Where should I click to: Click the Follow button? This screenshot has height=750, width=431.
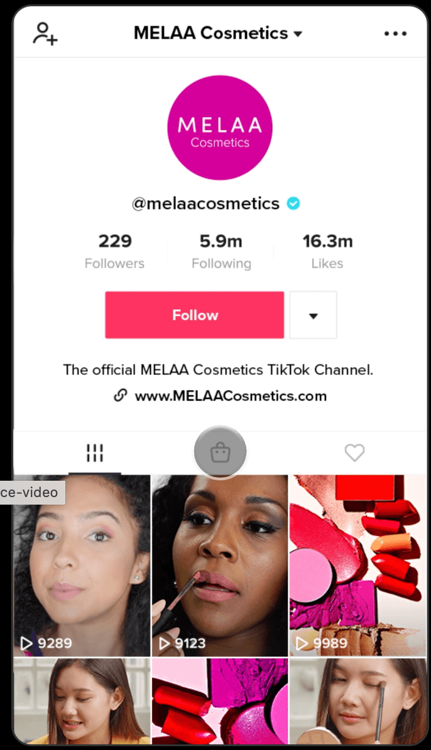pyautogui.click(x=195, y=315)
